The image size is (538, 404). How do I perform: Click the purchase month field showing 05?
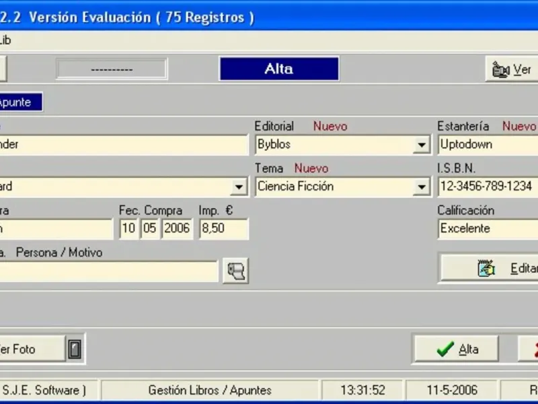[x=149, y=228]
